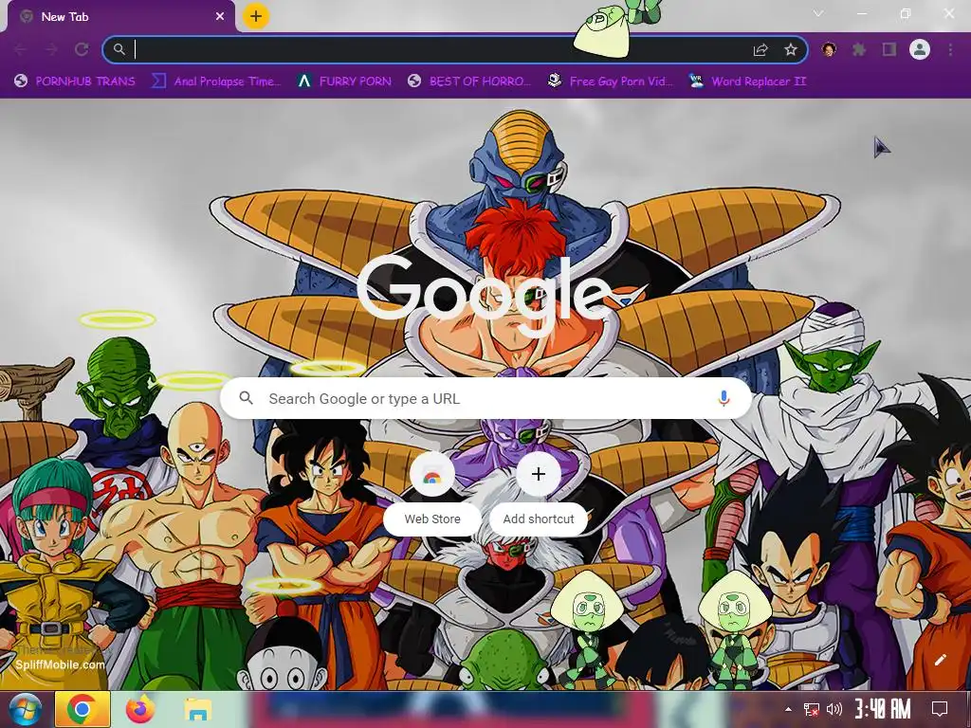Click the share this page icon
Screen dimensions: 971x728
pyautogui.click(x=760, y=49)
